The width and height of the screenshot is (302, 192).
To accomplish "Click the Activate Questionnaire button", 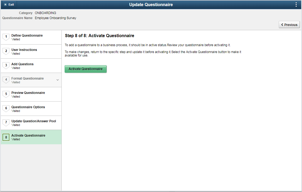I will pos(85,69).
